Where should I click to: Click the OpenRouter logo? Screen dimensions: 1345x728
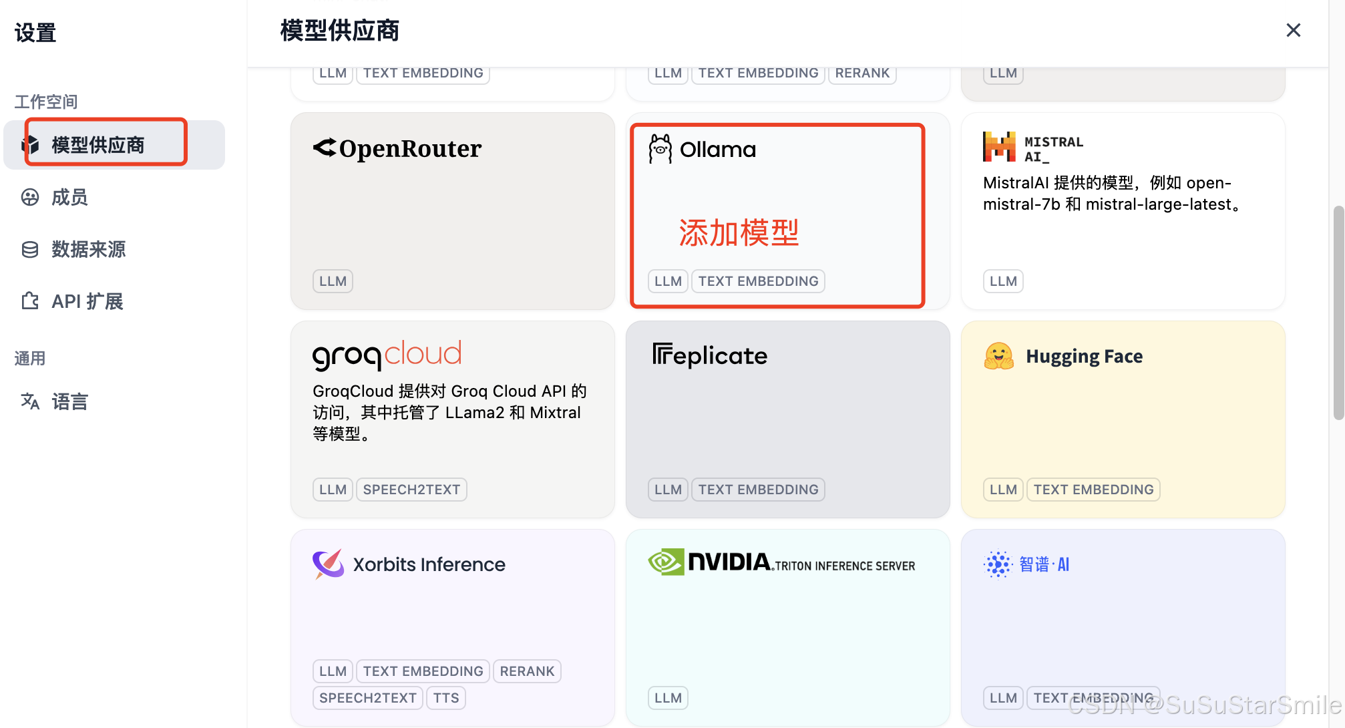coord(397,148)
